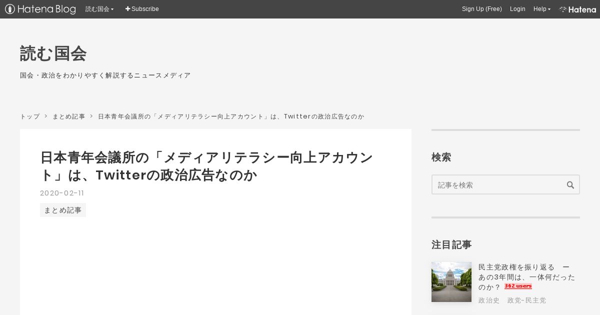Open the Diet building article thumbnail
Viewport: 600px width, 315px height.
coord(451,282)
